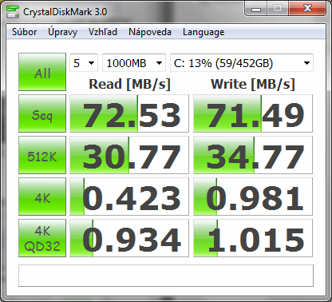Open the Language menu
Screen dimensions: 332x302
(x=204, y=32)
